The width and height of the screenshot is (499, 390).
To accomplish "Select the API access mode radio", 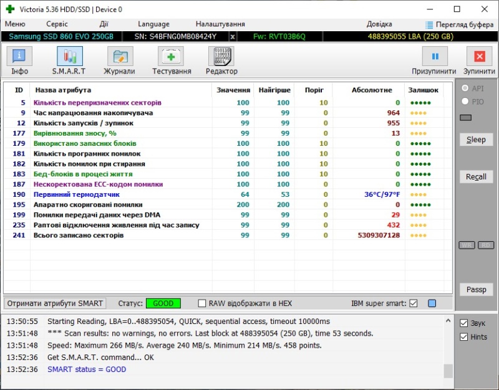I will pyautogui.click(x=465, y=88).
